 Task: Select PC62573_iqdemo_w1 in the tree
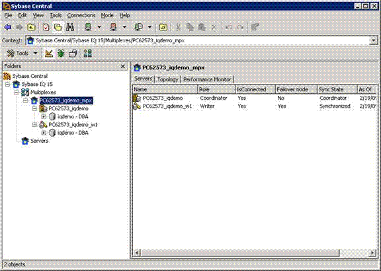click(x=73, y=125)
